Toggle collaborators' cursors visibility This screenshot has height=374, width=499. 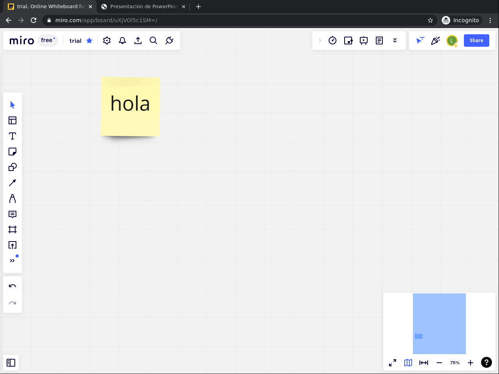[420, 41]
